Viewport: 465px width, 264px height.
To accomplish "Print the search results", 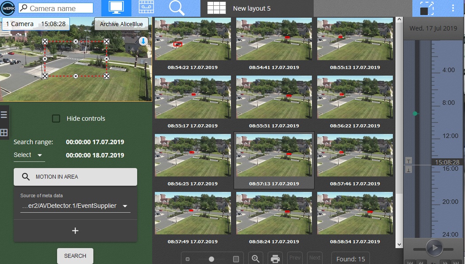I will (275, 259).
